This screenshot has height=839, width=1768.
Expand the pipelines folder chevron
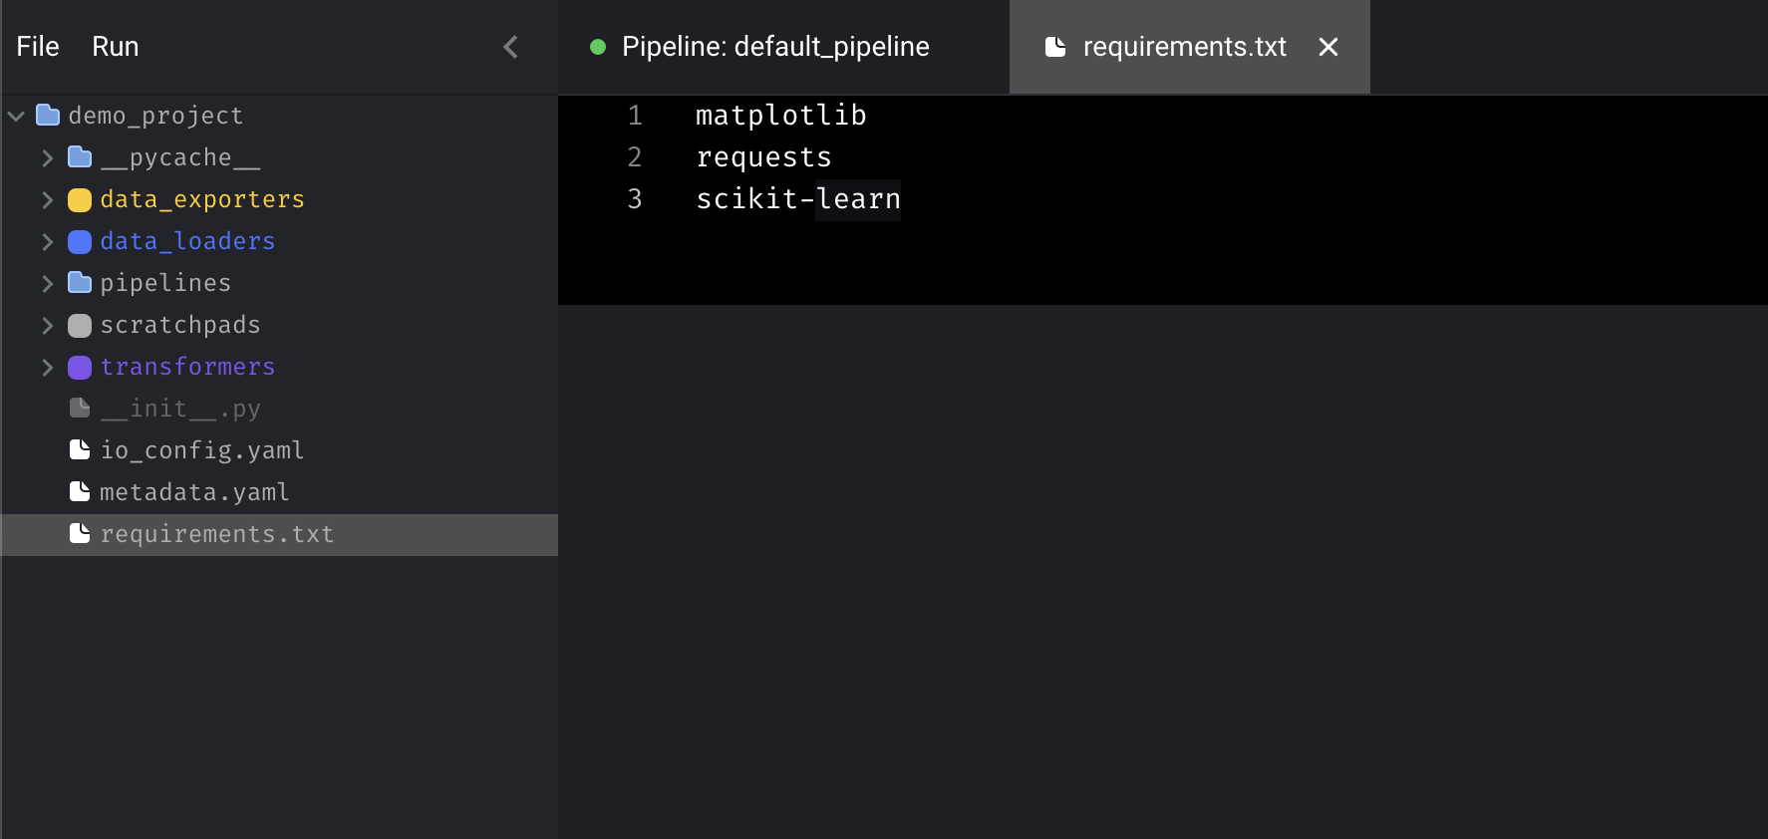(x=47, y=283)
